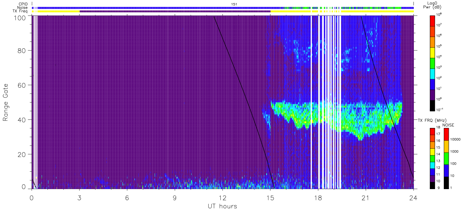
Task: Click the 'CPID' label at top left
Action: pyautogui.click(x=23, y=4)
